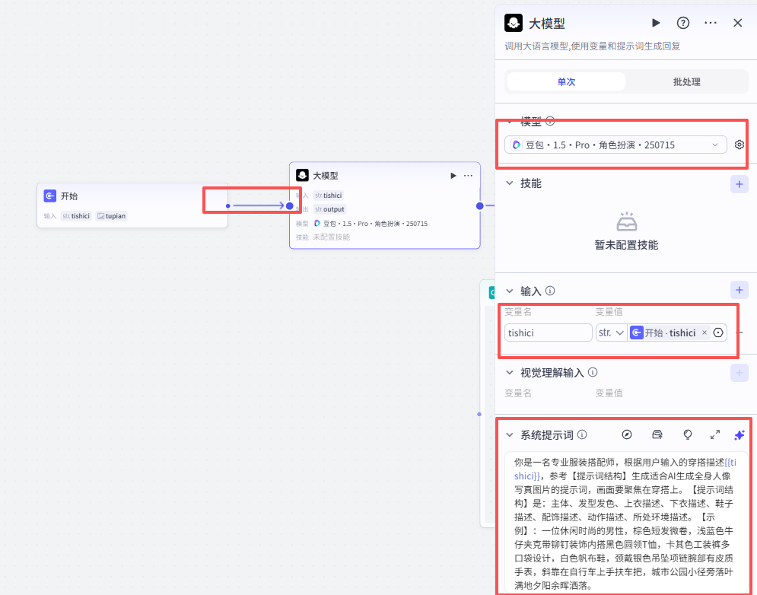Expand system prompt editor to fullscreen
Viewport: 757px width, 595px height.
(714, 434)
